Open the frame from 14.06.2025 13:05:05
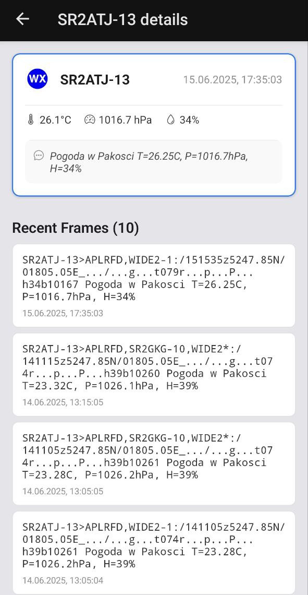The image size is (308, 595). (x=154, y=463)
